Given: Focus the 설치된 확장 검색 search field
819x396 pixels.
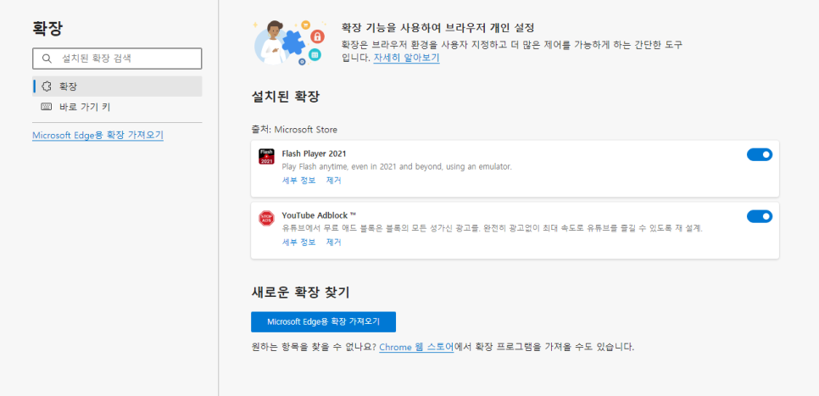Looking at the screenshot, I should pyautogui.click(x=117, y=59).
